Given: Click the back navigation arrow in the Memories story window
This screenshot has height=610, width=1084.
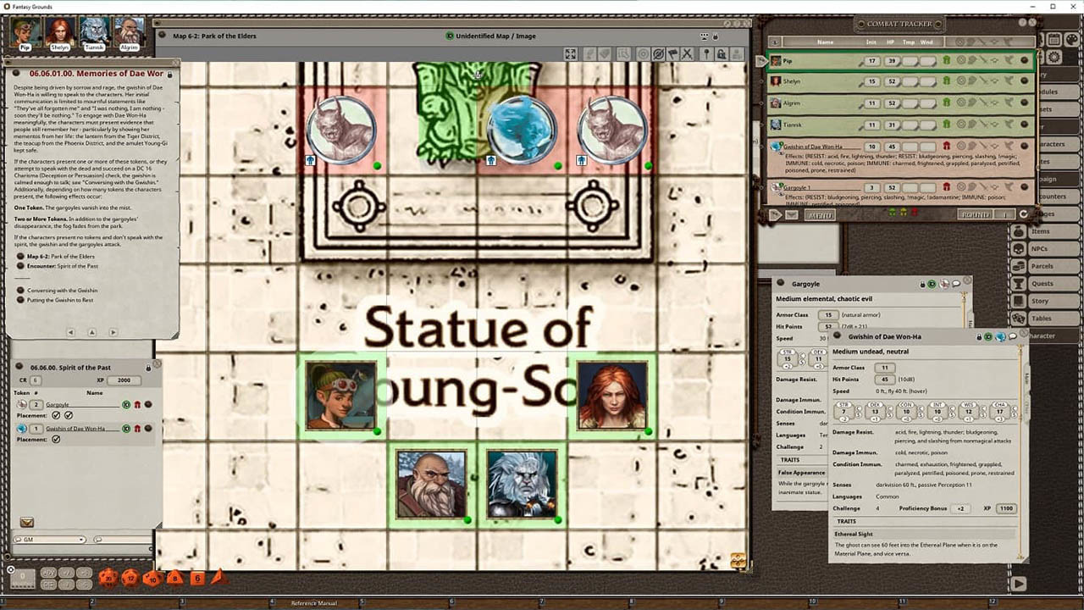Looking at the screenshot, I should (71, 332).
